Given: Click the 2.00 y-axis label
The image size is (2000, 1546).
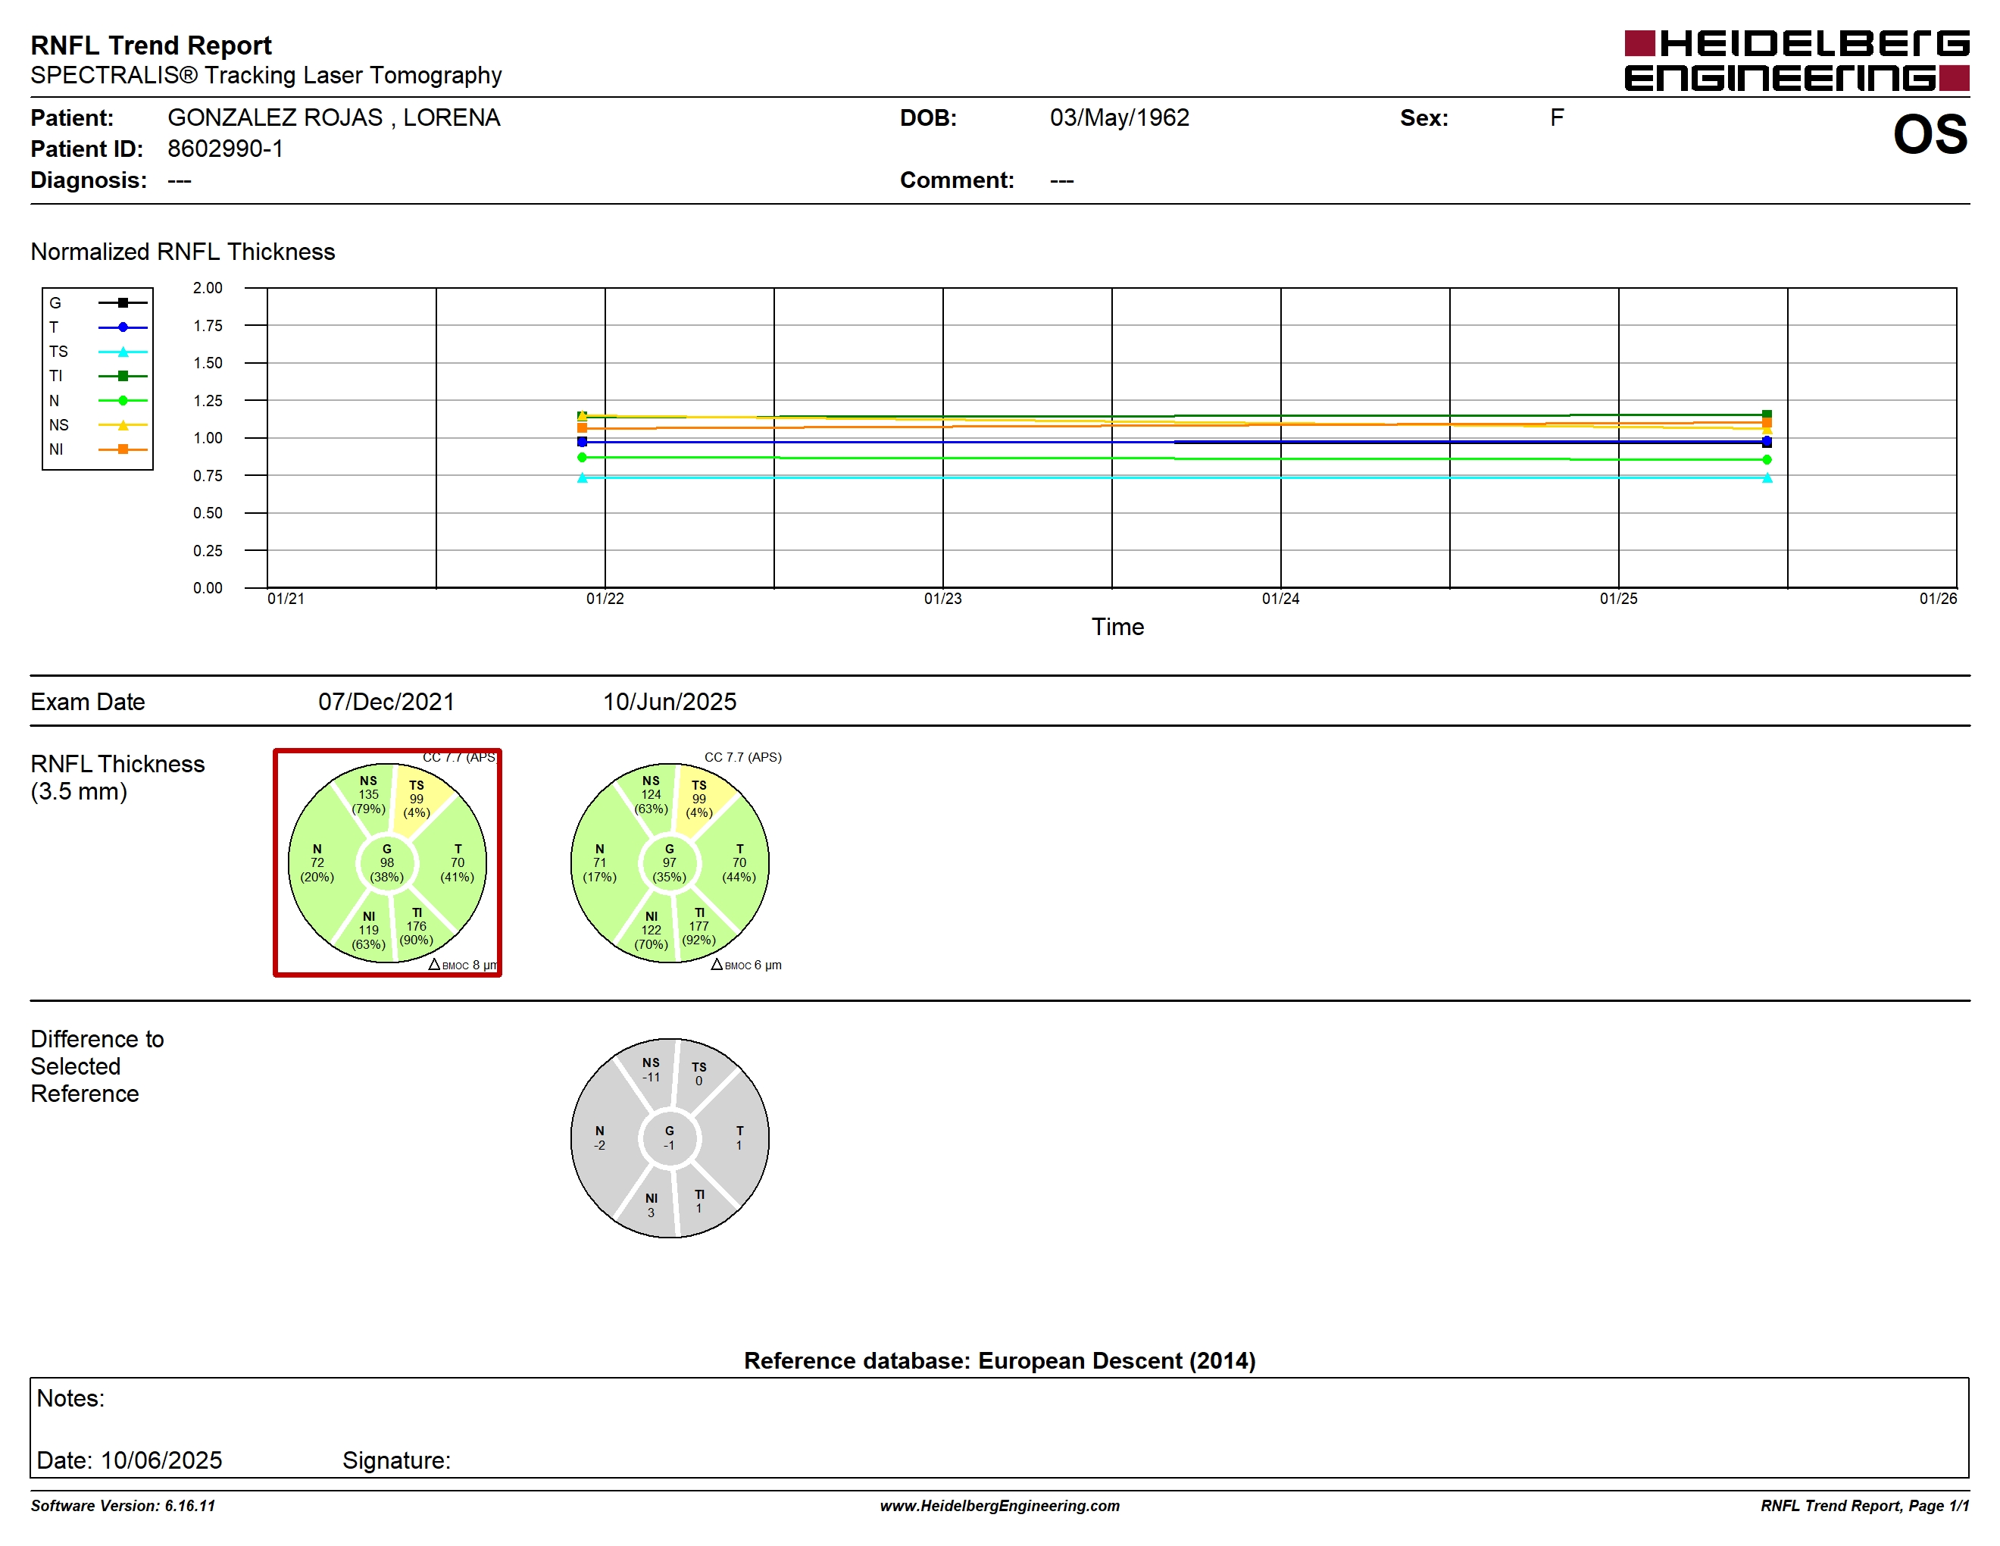Looking at the screenshot, I should [208, 287].
